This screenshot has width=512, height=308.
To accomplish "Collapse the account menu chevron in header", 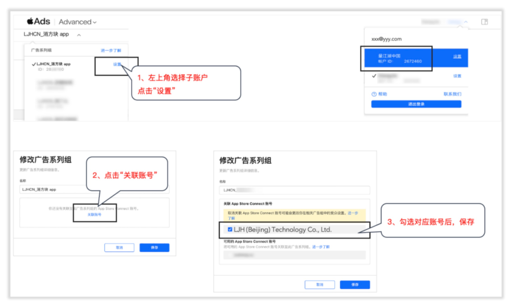I will pyautogui.click(x=466, y=22).
